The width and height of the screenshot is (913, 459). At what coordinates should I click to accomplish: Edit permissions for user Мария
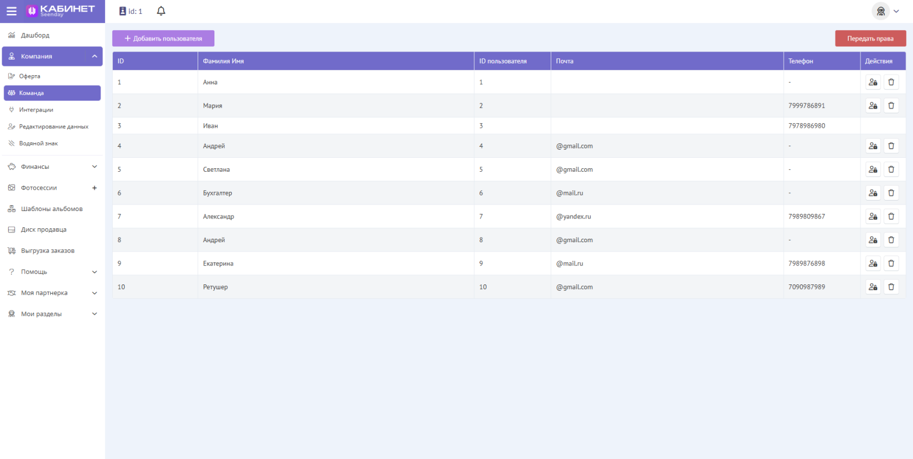click(x=873, y=106)
